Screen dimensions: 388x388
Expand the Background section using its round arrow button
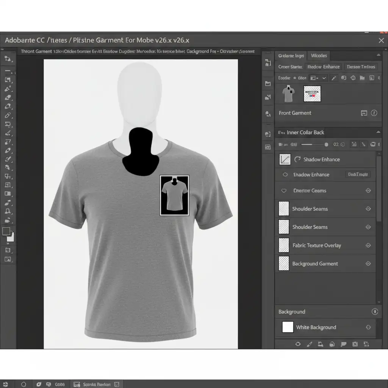(375, 312)
